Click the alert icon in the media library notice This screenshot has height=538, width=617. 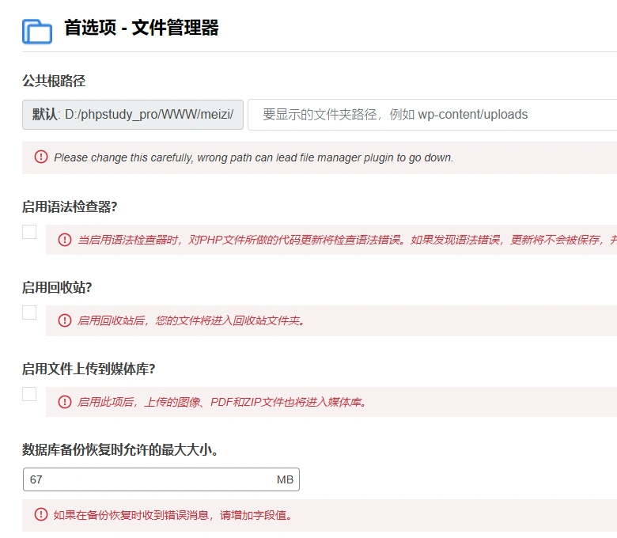65,402
